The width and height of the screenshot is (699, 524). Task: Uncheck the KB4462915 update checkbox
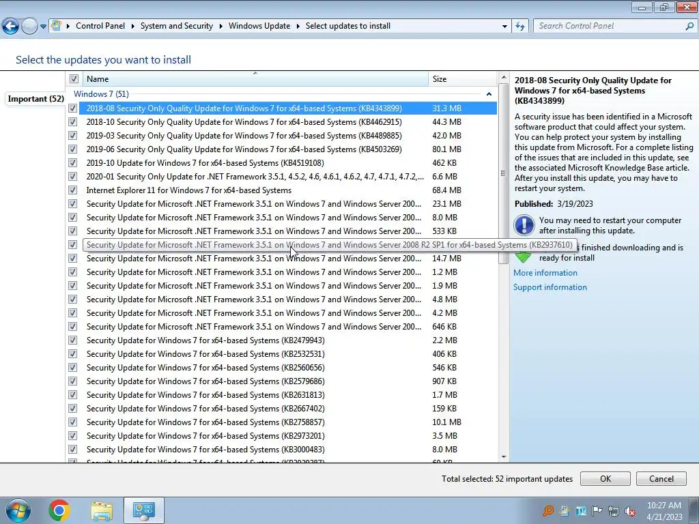click(72, 122)
